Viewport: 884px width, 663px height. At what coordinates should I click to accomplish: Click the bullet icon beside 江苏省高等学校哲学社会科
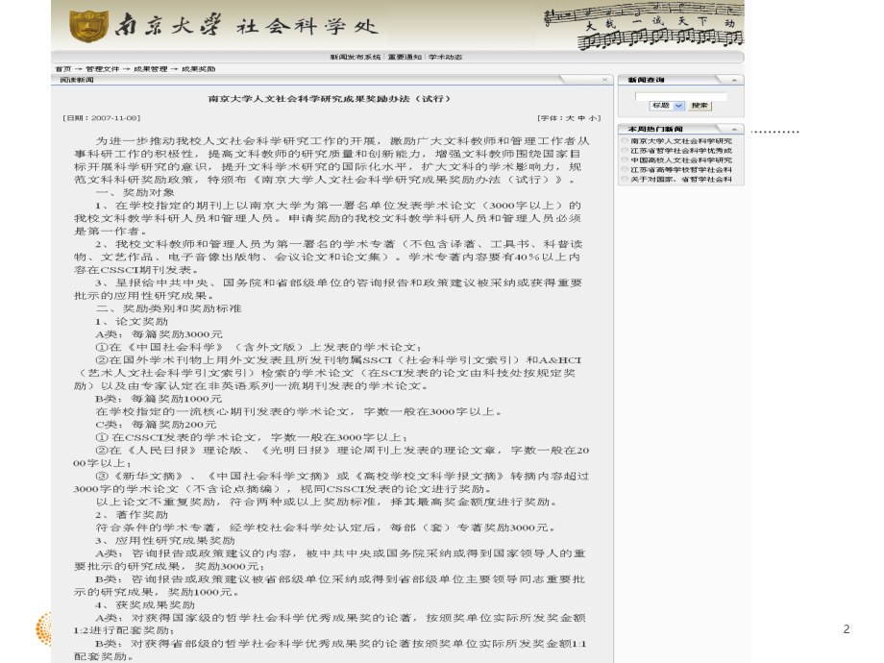point(625,169)
